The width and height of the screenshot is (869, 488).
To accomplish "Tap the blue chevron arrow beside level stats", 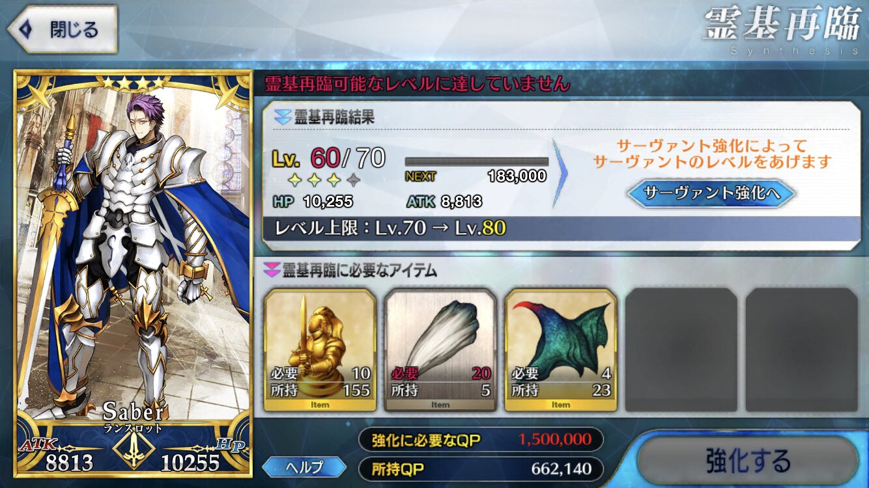I will (x=560, y=173).
